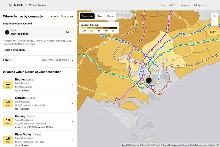This screenshot has height=147, width=220.
Task: Click the OpenStreetMap attribution link
Action: pyautogui.click(x=170, y=145)
